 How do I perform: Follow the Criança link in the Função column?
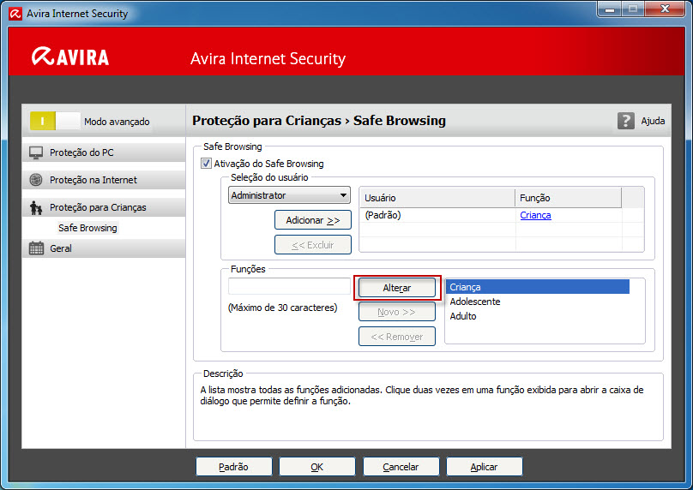tap(535, 215)
